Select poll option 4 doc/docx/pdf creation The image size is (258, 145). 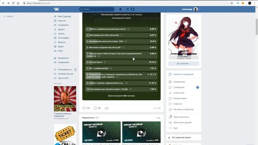121,48
